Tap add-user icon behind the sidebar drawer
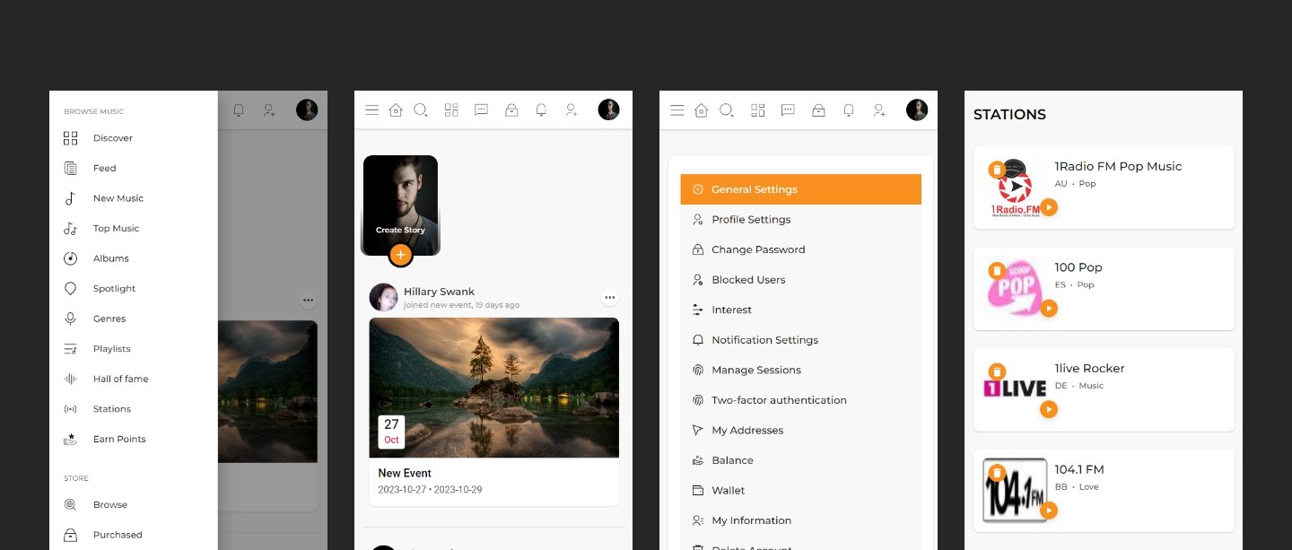Viewport: 1292px width, 550px height. [269, 110]
